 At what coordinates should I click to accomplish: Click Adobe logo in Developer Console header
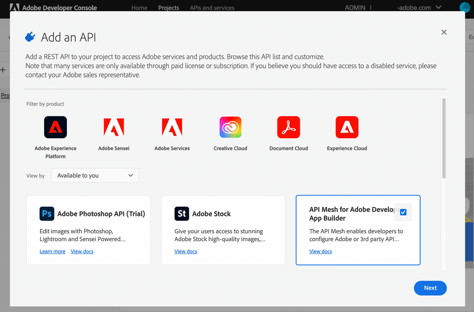click(14, 7)
